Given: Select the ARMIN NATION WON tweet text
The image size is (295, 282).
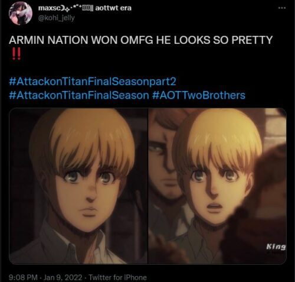Looking at the screenshot, I should pos(140,40).
